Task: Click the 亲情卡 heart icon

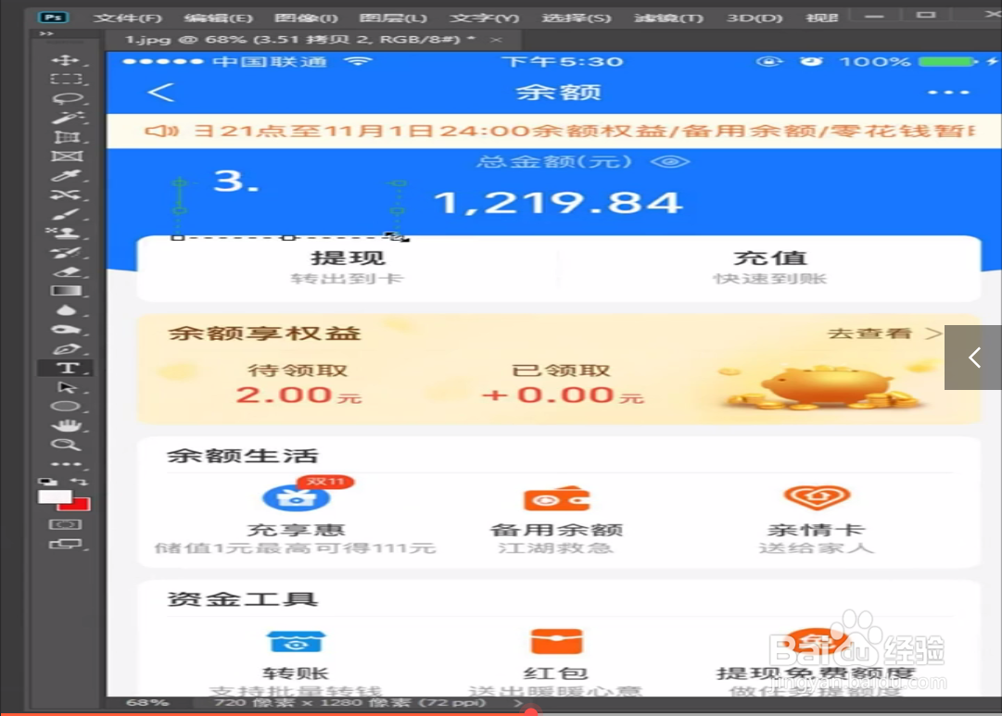Action: click(817, 496)
